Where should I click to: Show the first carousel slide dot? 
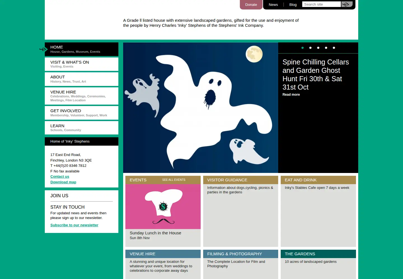point(303,48)
